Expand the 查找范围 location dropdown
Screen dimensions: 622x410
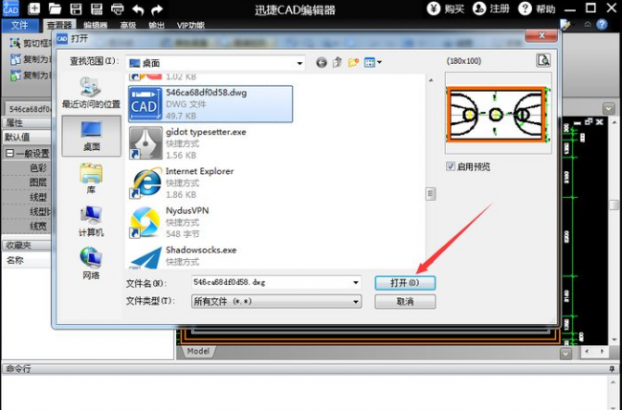[300, 63]
